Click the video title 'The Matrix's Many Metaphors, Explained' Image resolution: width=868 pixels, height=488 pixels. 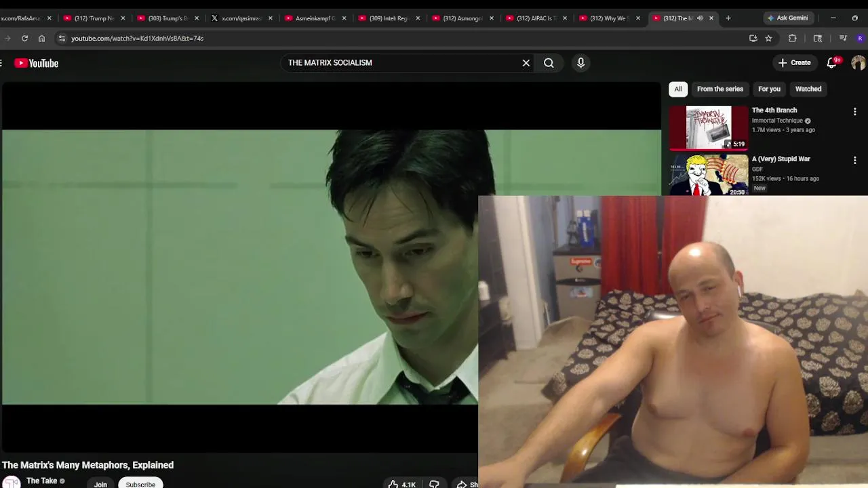tap(88, 465)
